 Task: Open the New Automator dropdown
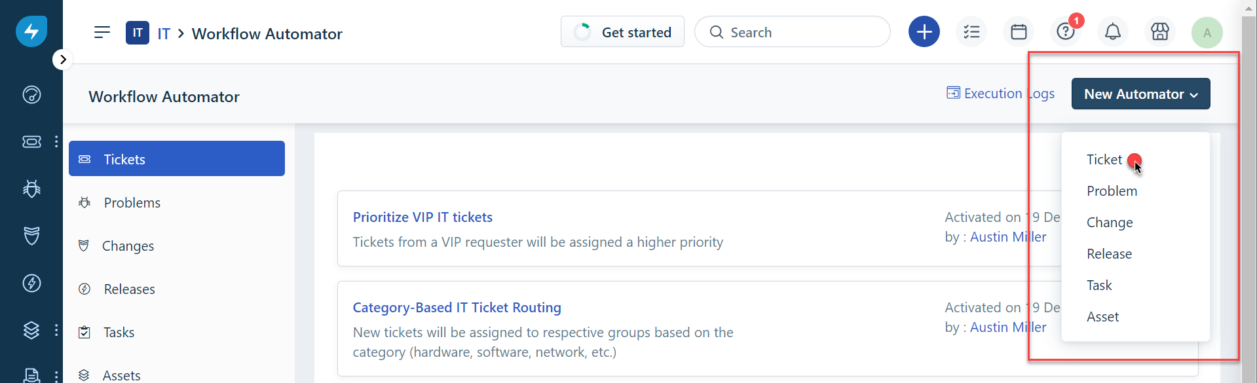coord(1140,94)
